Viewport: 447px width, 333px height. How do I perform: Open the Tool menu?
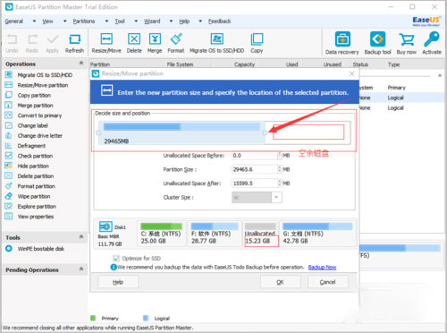[x=120, y=21]
